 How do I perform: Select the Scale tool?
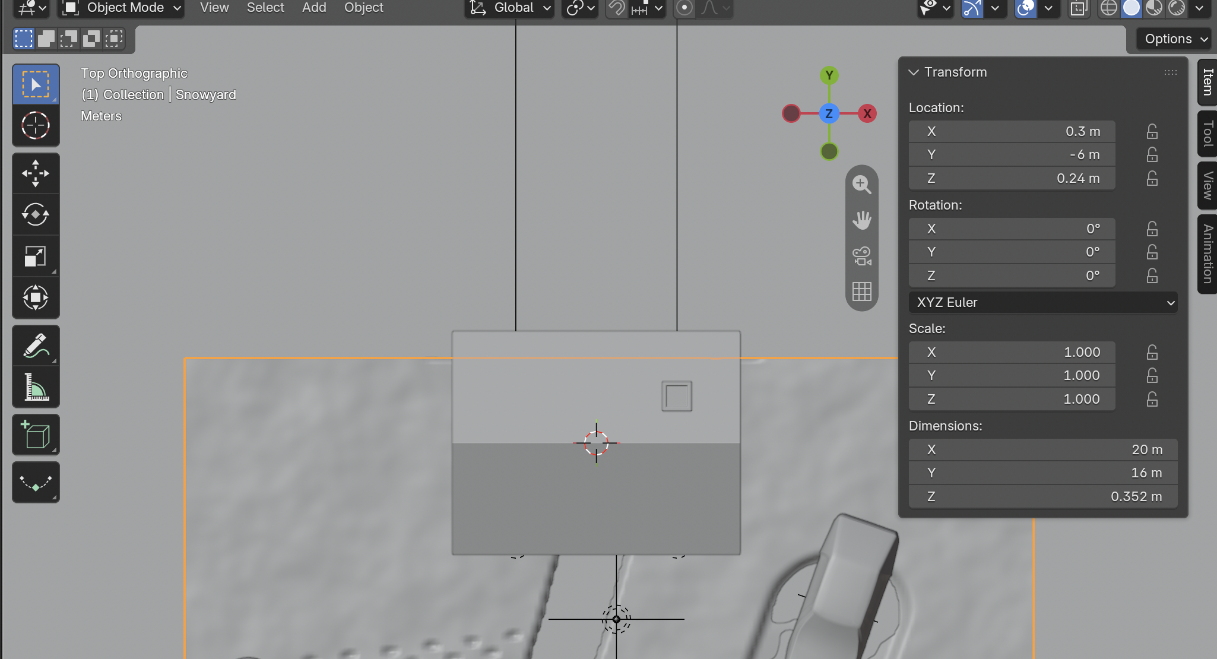36,256
